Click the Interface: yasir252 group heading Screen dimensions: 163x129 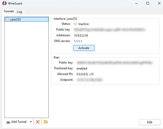[65, 19]
